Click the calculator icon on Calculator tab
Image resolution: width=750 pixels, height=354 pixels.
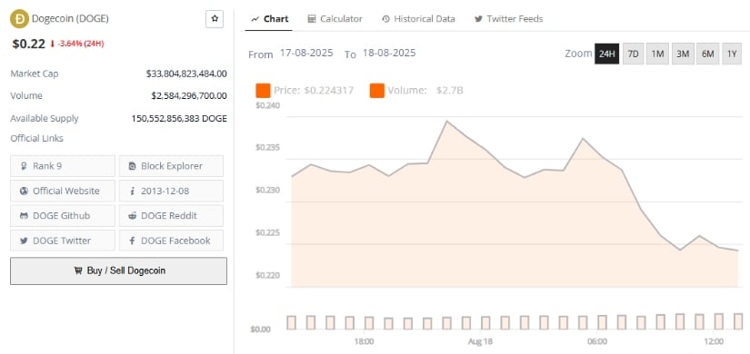pyautogui.click(x=312, y=19)
